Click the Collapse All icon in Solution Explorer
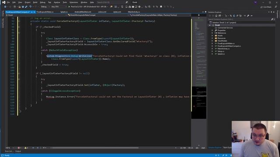 pos(237,16)
